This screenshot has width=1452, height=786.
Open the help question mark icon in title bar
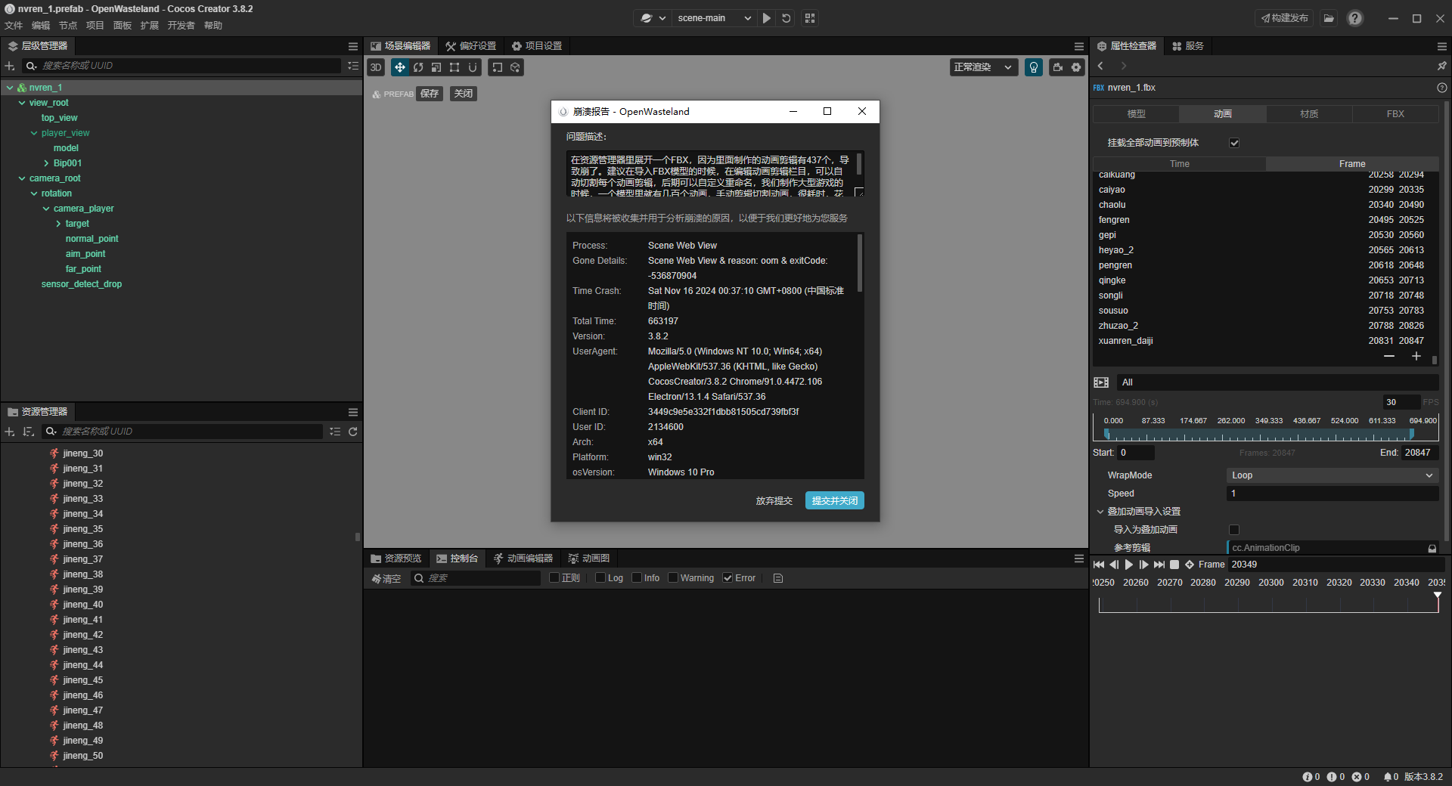1355,18
